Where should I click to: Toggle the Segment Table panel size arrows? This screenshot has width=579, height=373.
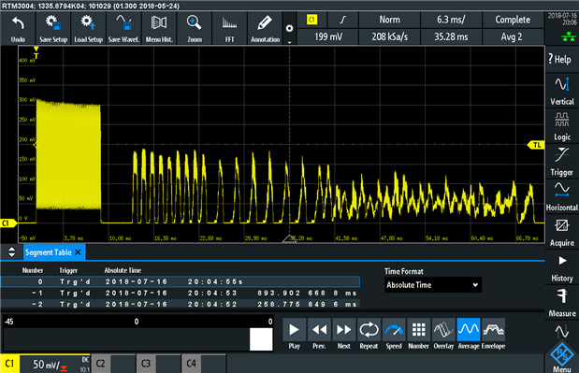tap(11, 252)
